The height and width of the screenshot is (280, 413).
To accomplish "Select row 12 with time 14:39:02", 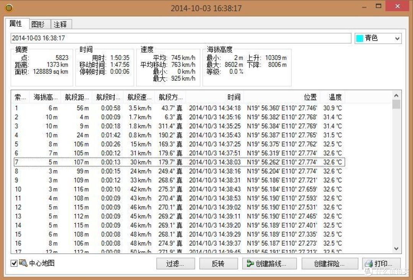I will [179, 207].
